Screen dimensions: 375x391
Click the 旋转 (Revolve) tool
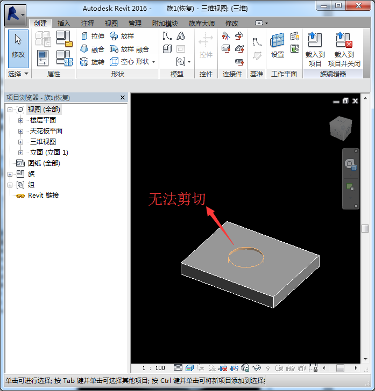(x=92, y=62)
